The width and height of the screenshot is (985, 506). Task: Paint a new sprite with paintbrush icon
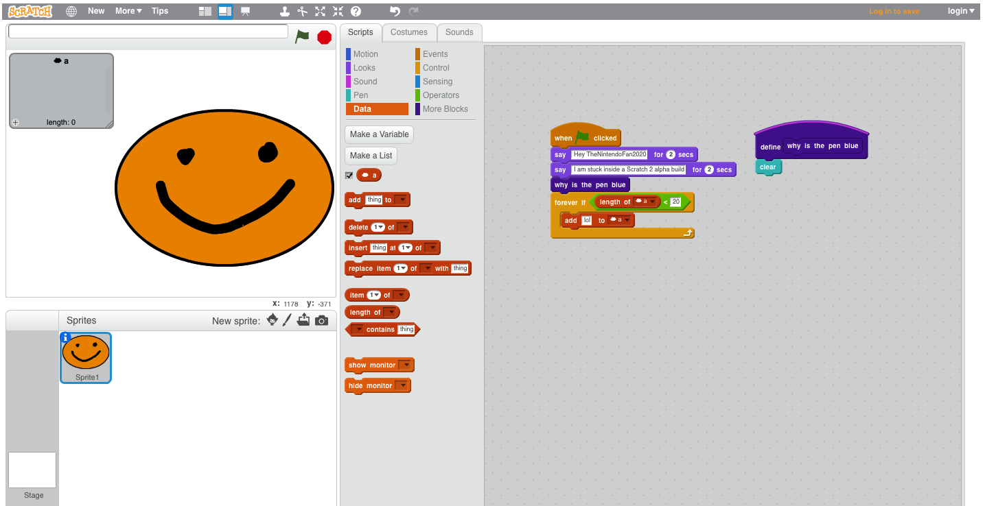287,320
